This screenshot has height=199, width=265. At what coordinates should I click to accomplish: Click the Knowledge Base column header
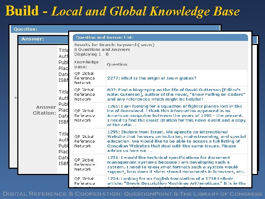(86, 64)
